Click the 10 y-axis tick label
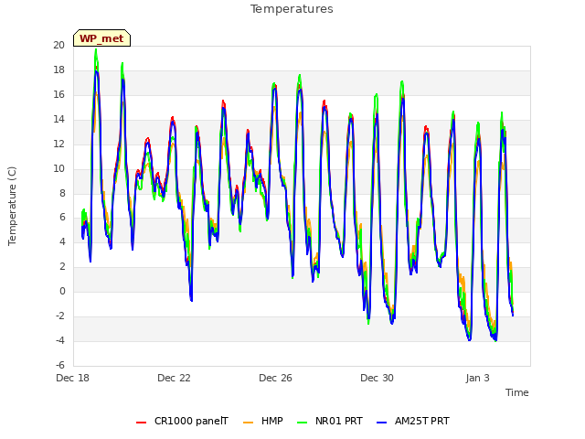The width and height of the screenshot is (585, 439). tap(58, 168)
